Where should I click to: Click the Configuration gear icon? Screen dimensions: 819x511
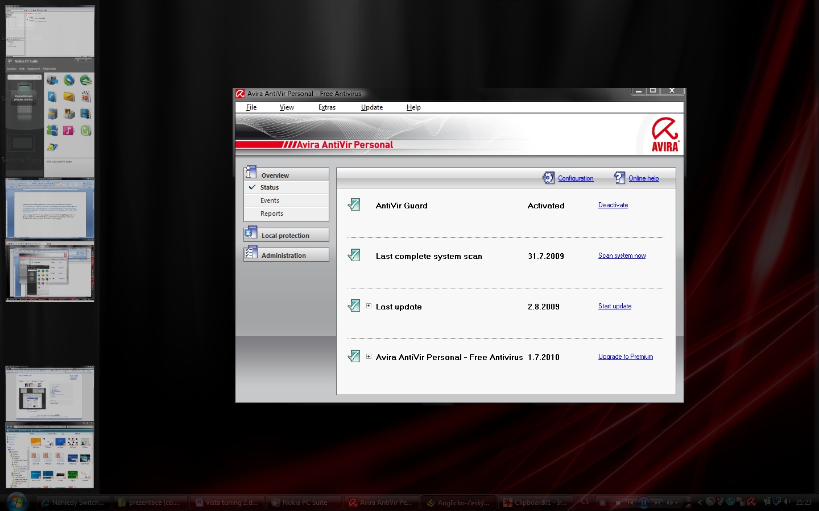548,178
